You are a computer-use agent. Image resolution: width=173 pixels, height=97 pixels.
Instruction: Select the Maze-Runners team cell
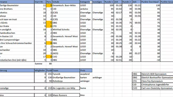tap(66, 95)
